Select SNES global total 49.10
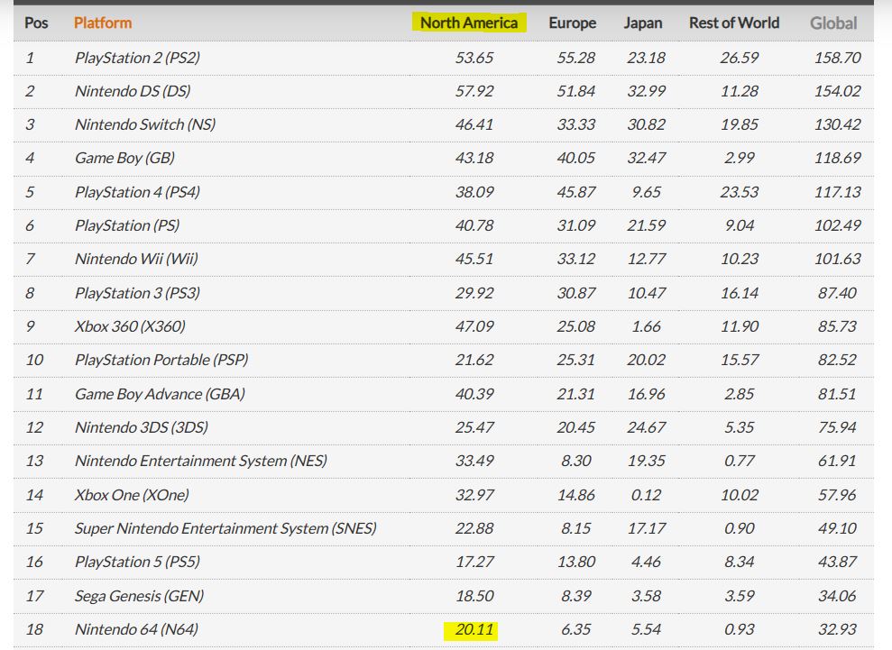This screenshot has height=650, width=892. 837,528
